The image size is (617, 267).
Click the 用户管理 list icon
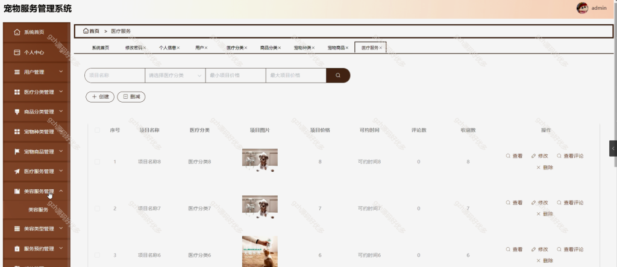(x=17, y=72)
